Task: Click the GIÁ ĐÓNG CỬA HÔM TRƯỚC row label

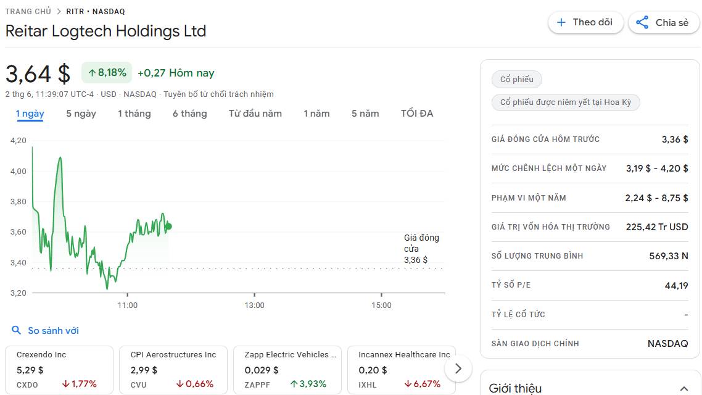Action: pyautogui.click(x=545, y=139)
